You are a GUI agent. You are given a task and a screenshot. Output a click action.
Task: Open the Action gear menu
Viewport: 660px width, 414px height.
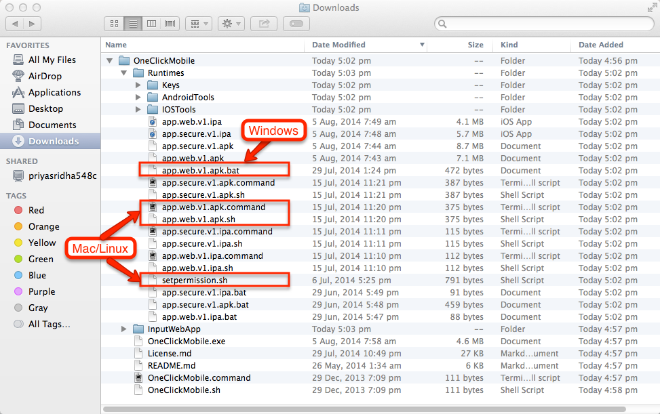click(231, 24)
